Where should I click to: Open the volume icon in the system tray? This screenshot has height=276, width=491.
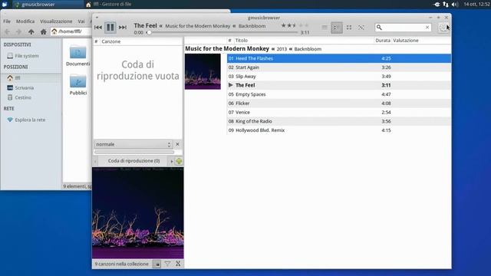coord(455,5)
